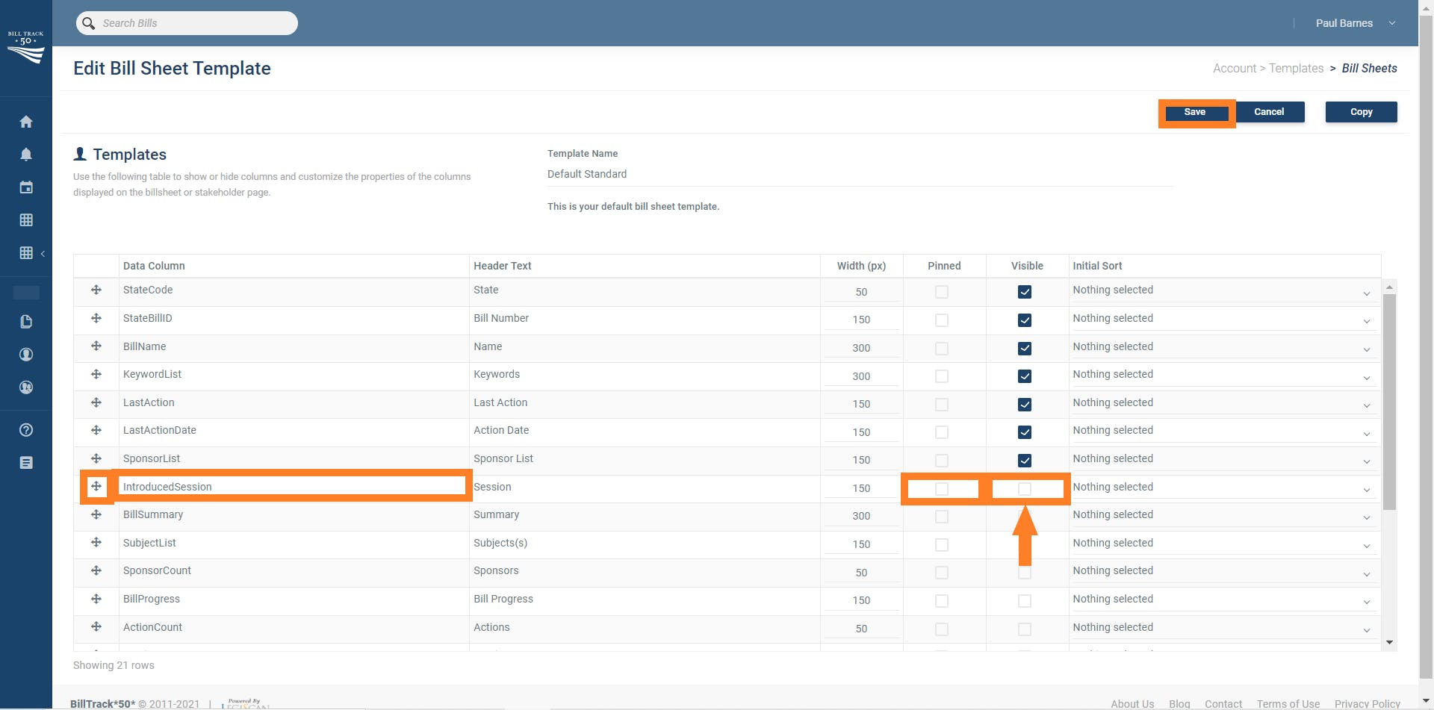Open the notifications bell icon
This screenshot has width=1434, height=710.
26,155
